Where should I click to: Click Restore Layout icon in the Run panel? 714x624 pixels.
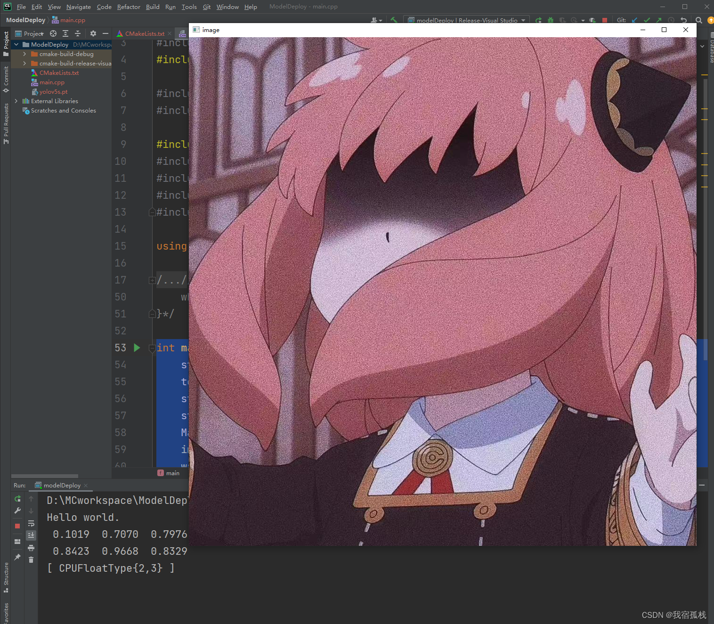(17, 542)
